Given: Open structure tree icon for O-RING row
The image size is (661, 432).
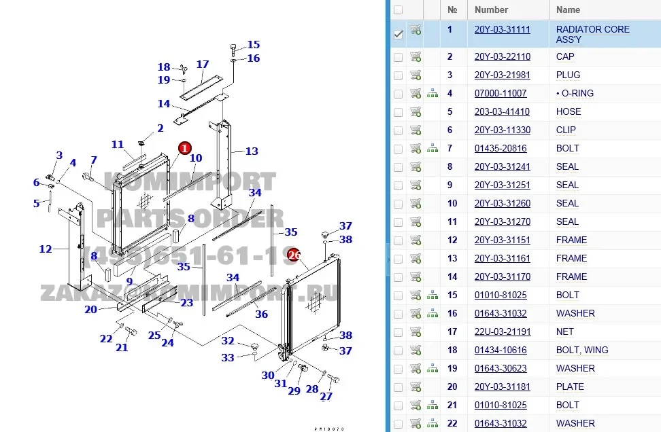Looking at the screenshot, I should 432,93.
